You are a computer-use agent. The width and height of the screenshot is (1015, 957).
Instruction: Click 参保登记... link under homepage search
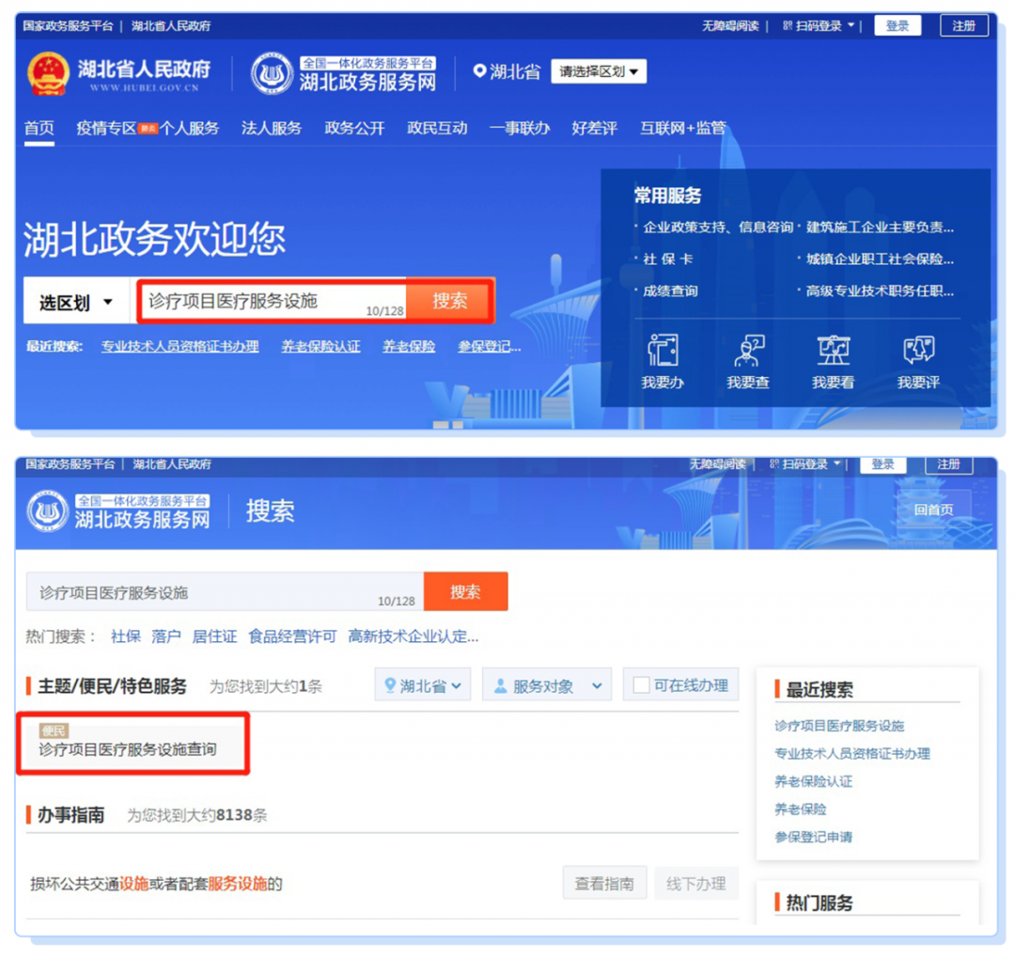pos(490,346)
